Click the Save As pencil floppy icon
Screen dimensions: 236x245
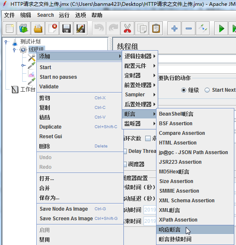tap(80, 28)
